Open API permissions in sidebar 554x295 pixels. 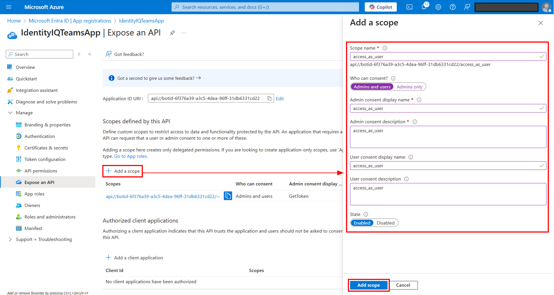coord(40,171)
